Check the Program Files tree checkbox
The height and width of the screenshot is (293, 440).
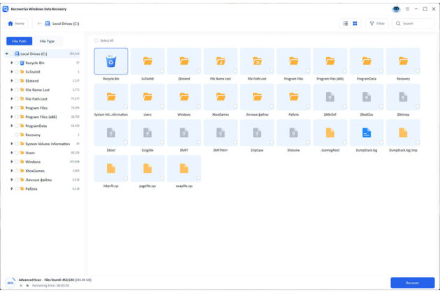coord(17,107)
